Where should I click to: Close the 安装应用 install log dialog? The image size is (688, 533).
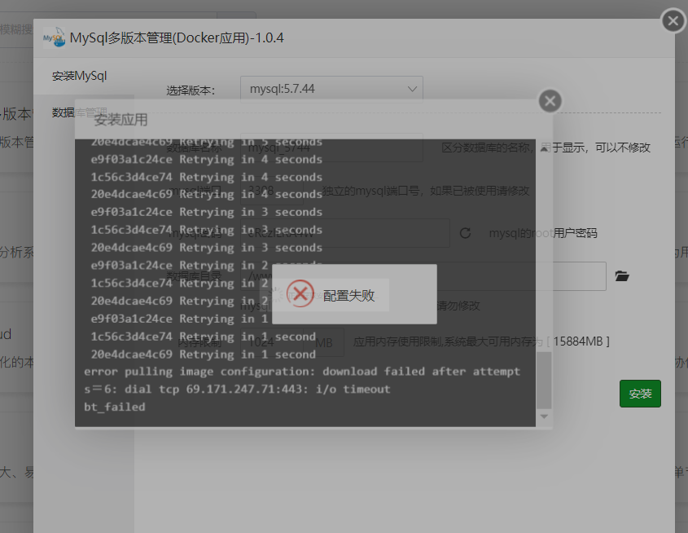[x=550, y=101]
